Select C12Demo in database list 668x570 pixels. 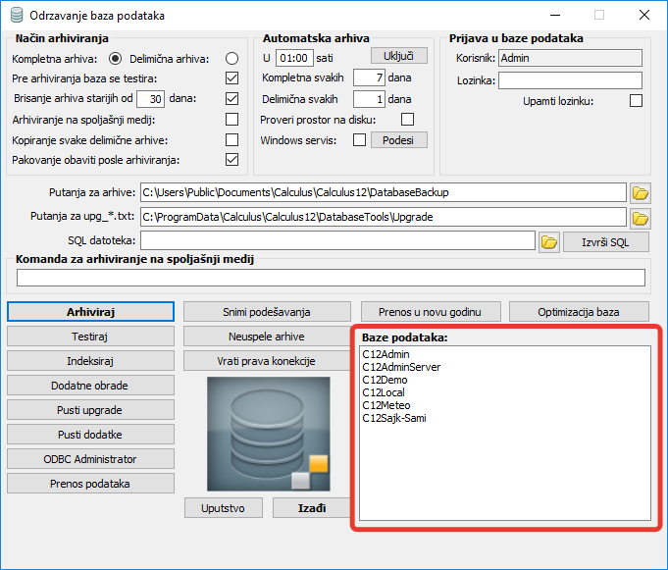coord(385,380)
